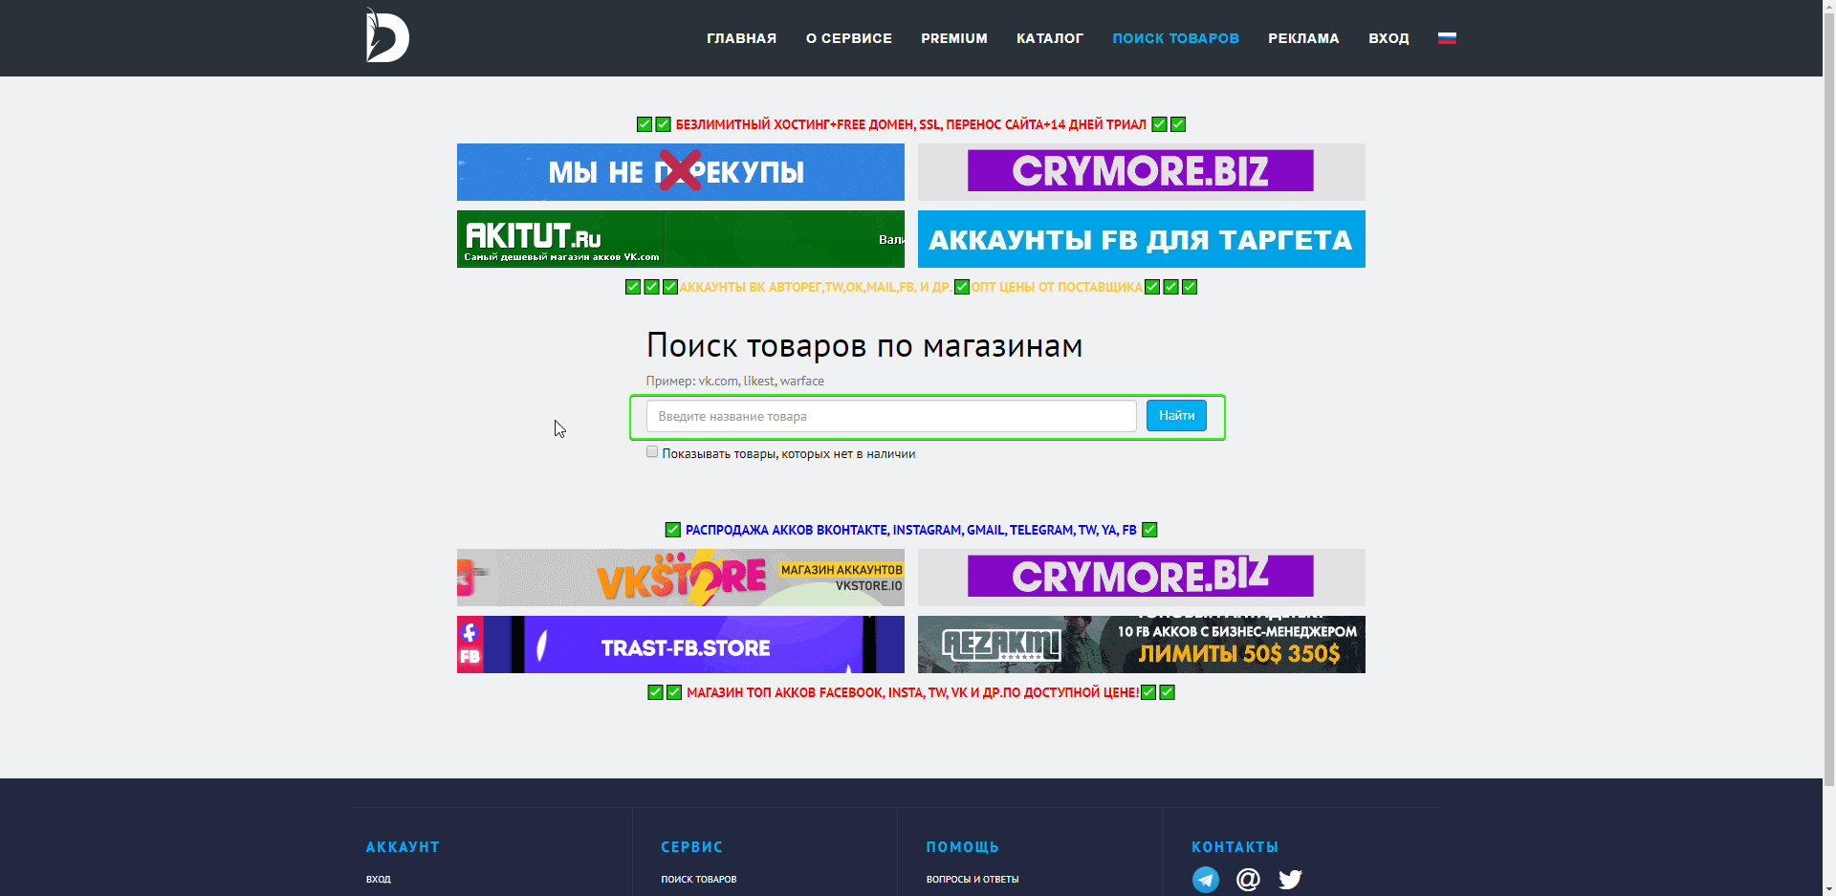Click the ВХОД link in the footer
Viewport: 1836px width, 896px height.
(379, 880)
